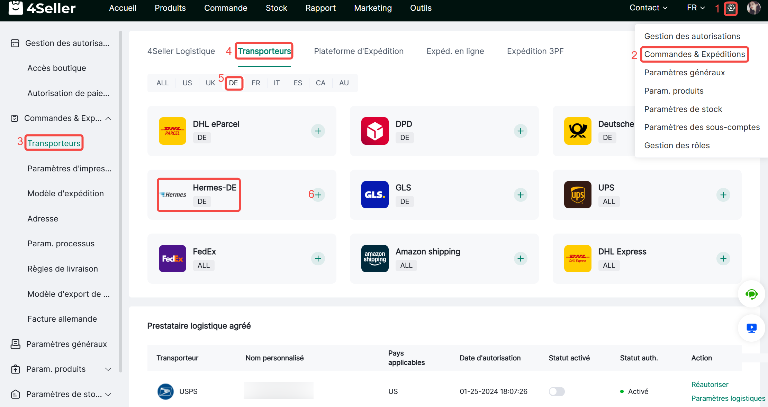Viewport: 768px width, 407px height.
Task: Add UPS carrier via plus icon
Action: [723, 195]
